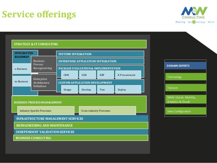
Task: Select the SMAC domain item
Action: click(x=185, y=99)
